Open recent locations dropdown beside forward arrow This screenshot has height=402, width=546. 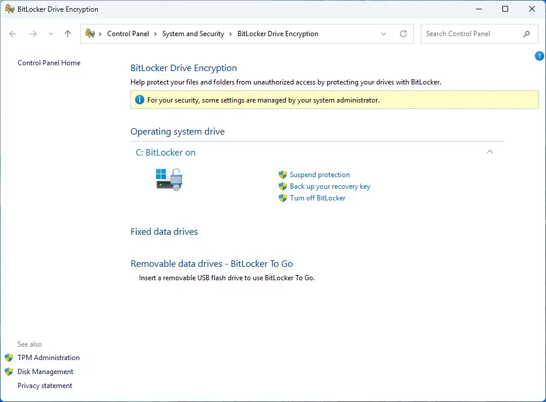click(x=51, y=34)
